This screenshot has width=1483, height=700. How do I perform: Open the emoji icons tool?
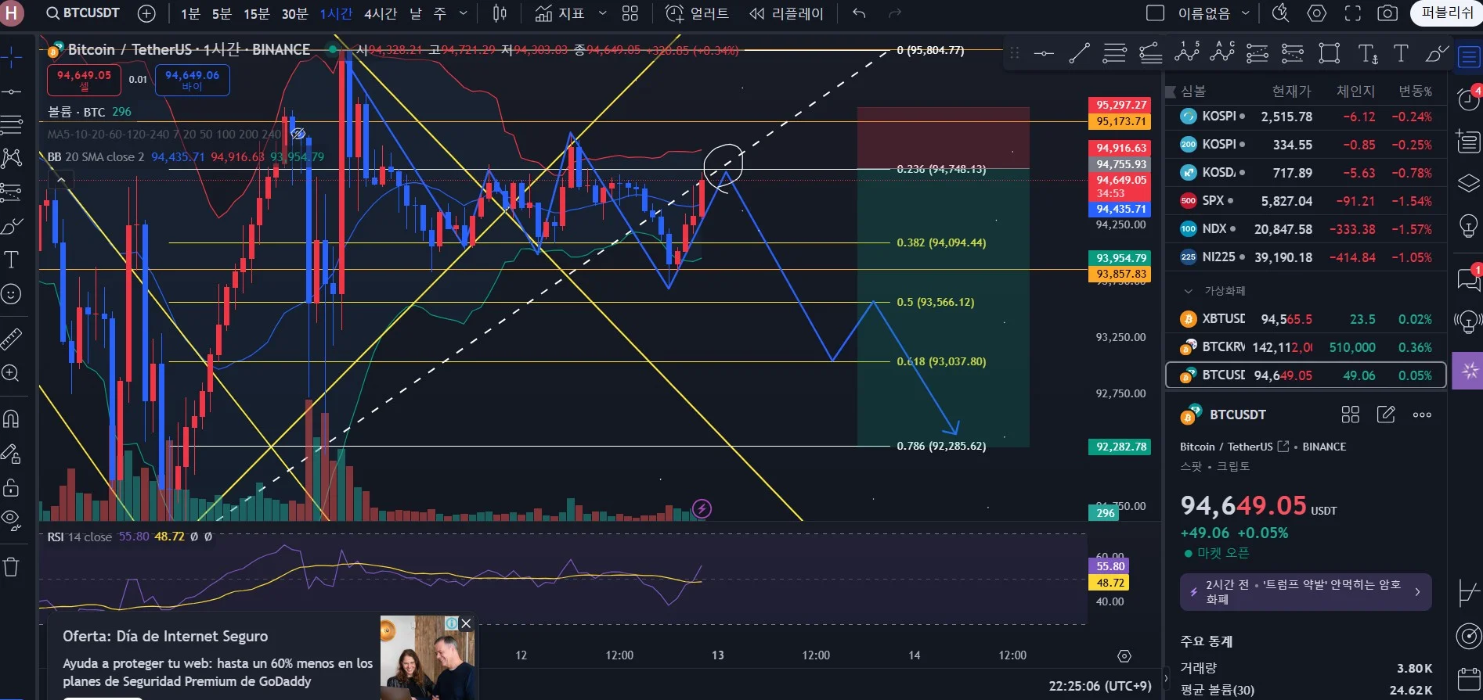12,294
